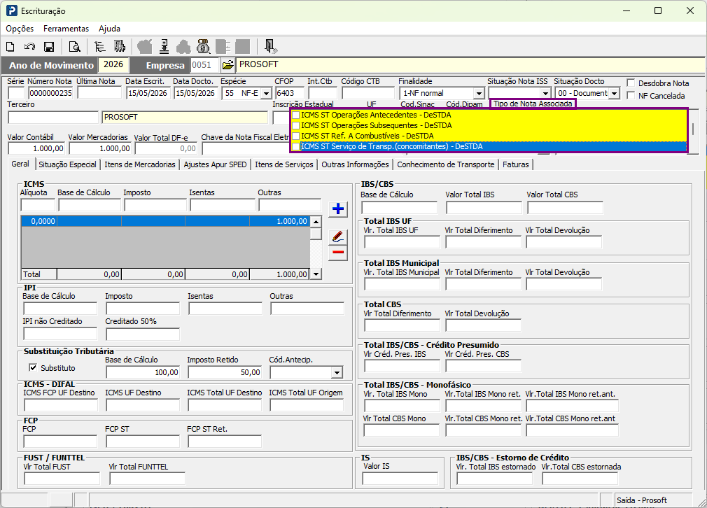This screenshot has height=508, width=707.
Task: Click the exit door toolbar icon
Action: [270, 46]
